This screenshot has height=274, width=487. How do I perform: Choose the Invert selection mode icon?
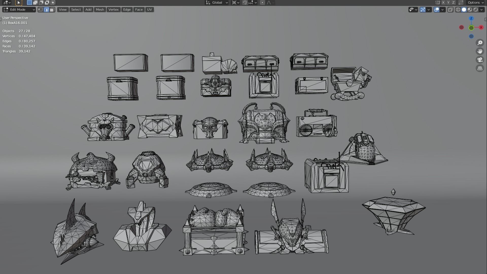(x=47, y=3)
